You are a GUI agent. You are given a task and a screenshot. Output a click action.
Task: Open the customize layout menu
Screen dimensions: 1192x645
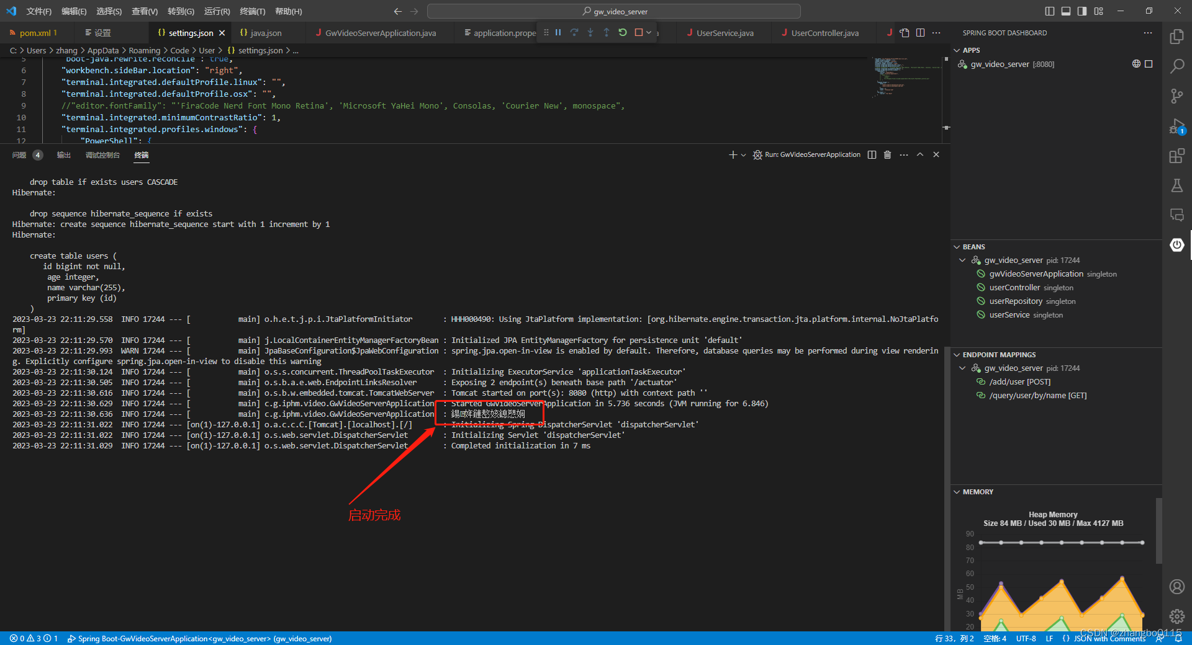pyautogui.click(x=1098, y=11)
